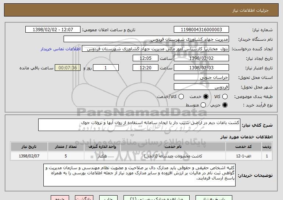The image size is (283, 200).
Task: Click the province field خراسان جنوبی
Action: coord(201,77)
